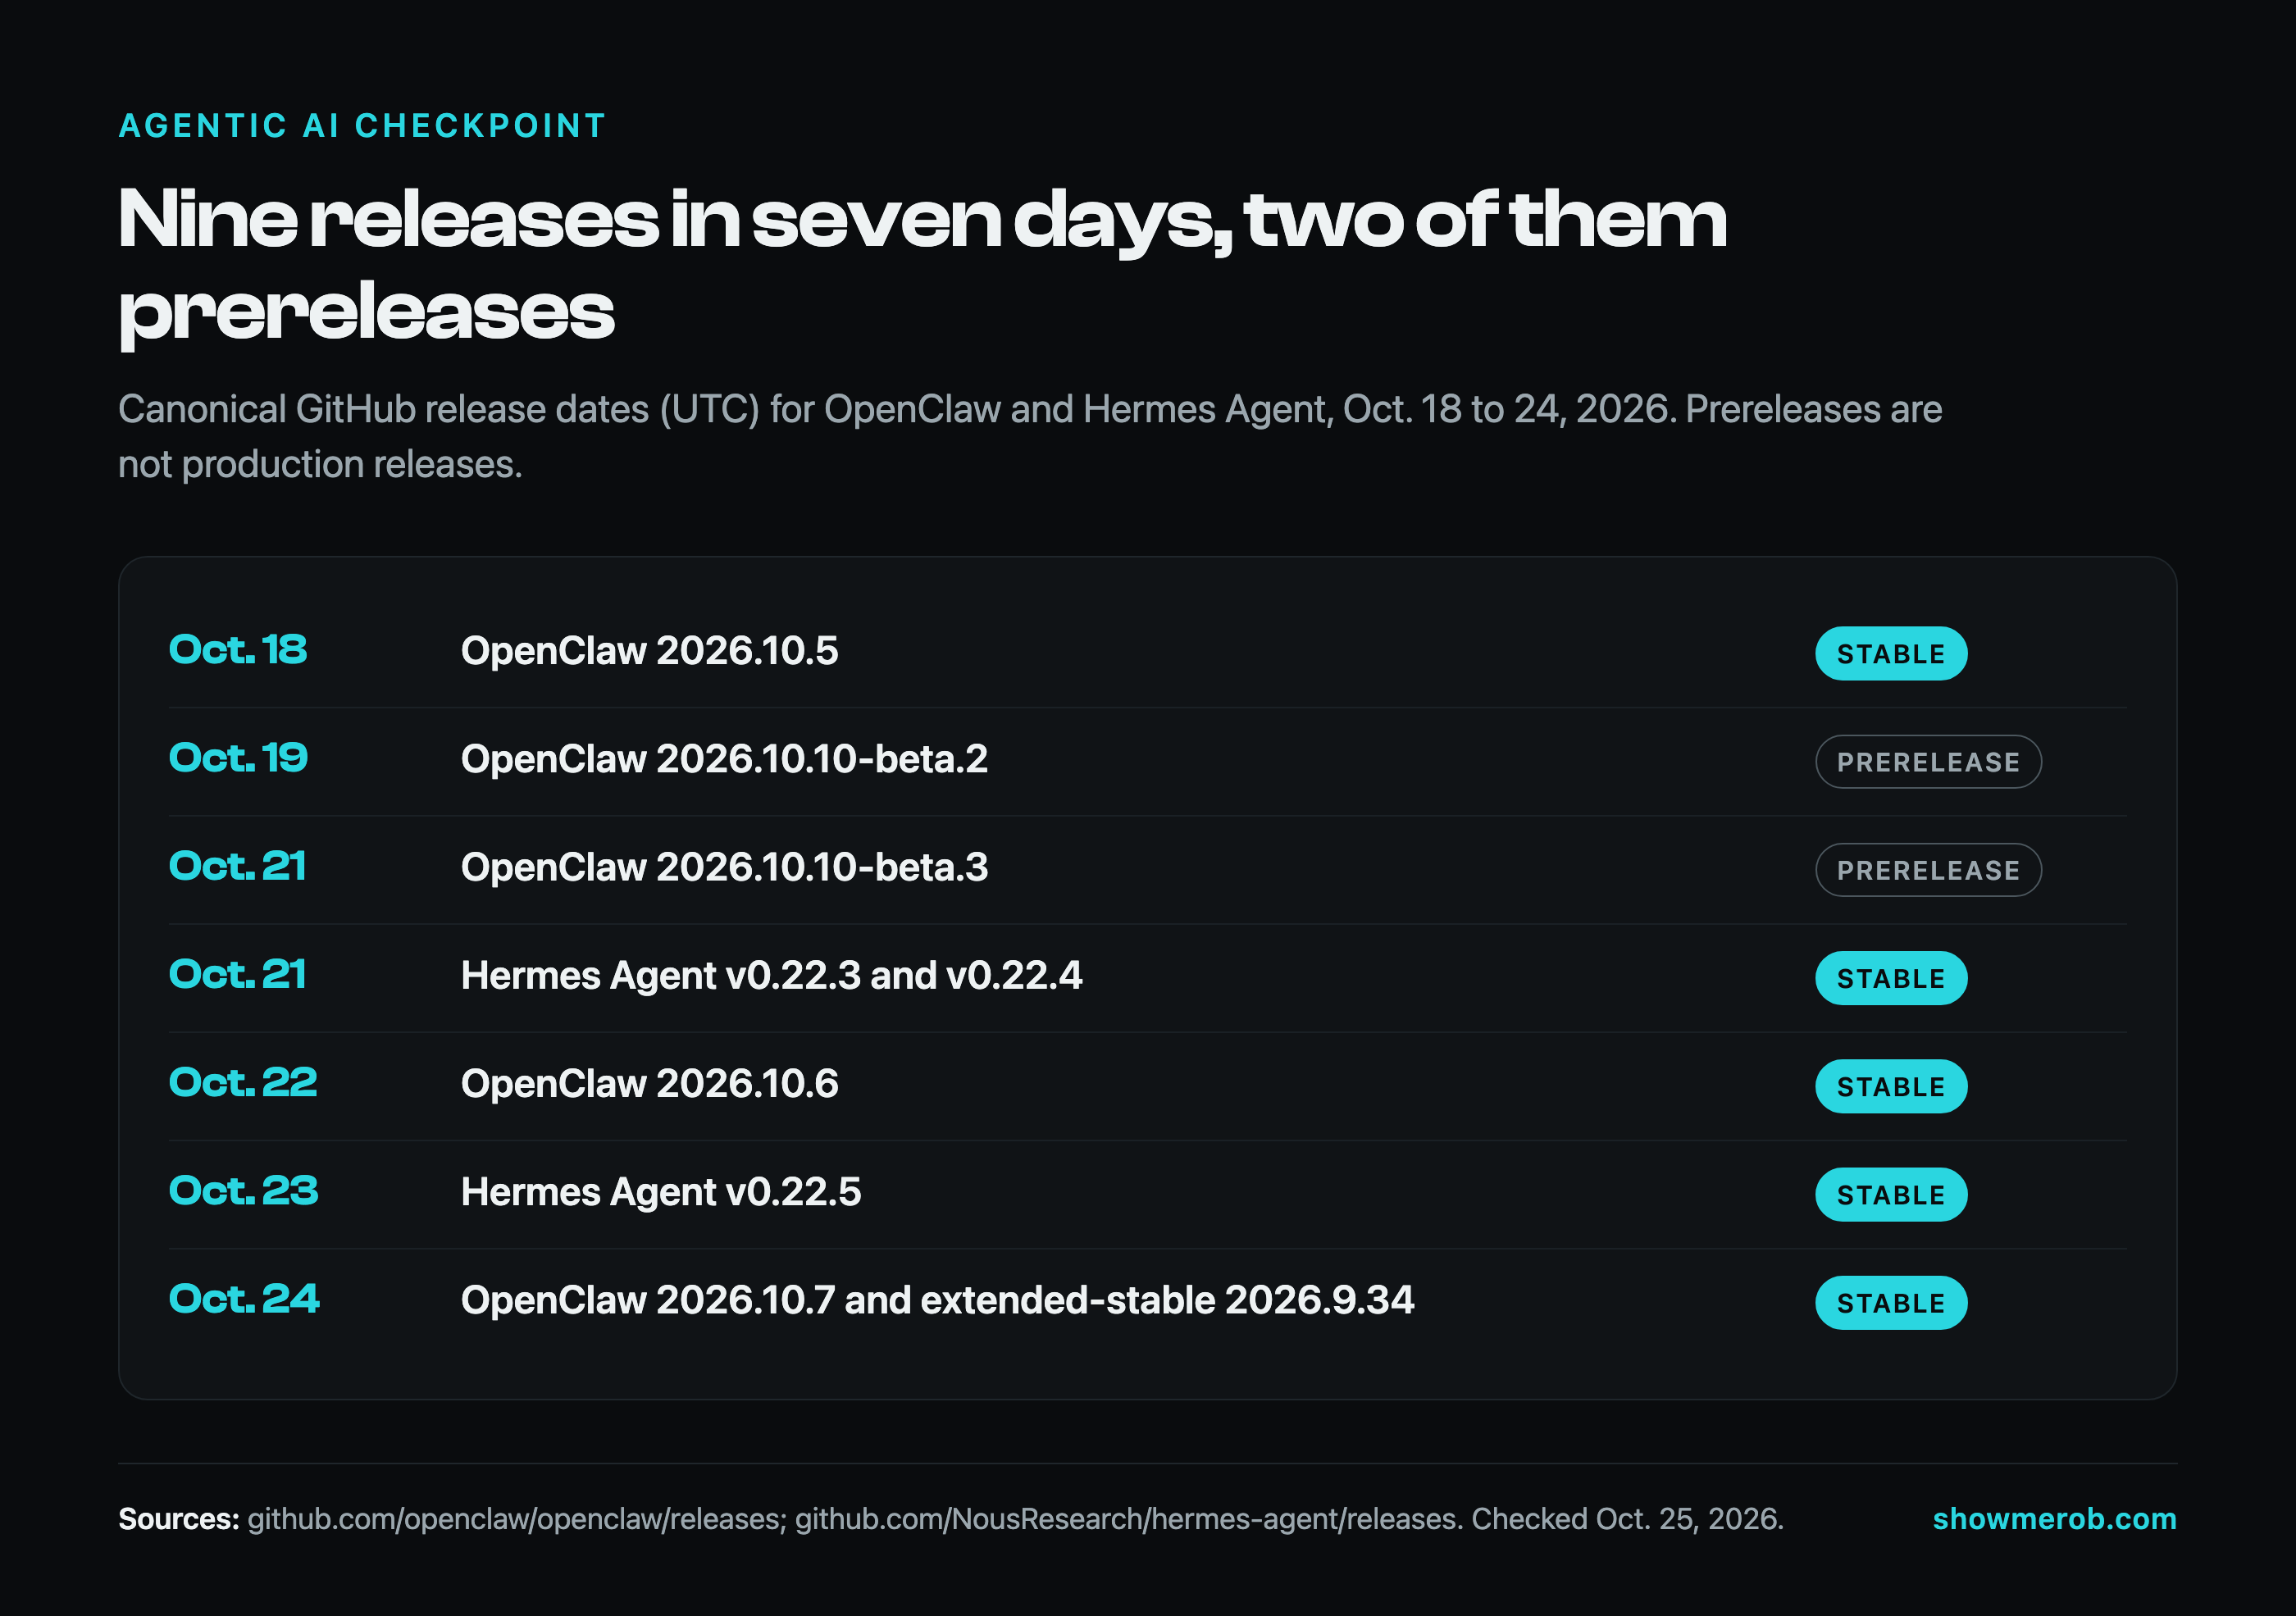Click the STABLE badge for OpenClaw 2026.10.6
The height and width of the screenshot is (1616, 2296).
1891,1086
